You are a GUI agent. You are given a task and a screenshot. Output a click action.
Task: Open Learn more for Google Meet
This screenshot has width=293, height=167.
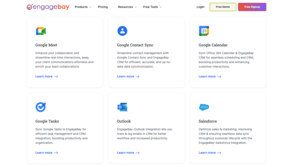click(46, 77)
